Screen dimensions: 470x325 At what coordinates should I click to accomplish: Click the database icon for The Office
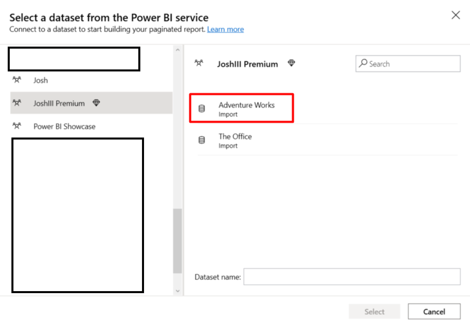point(201,140)
